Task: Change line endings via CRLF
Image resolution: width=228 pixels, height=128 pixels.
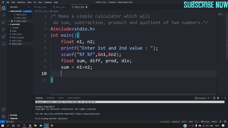Action: tap(191, 122)
